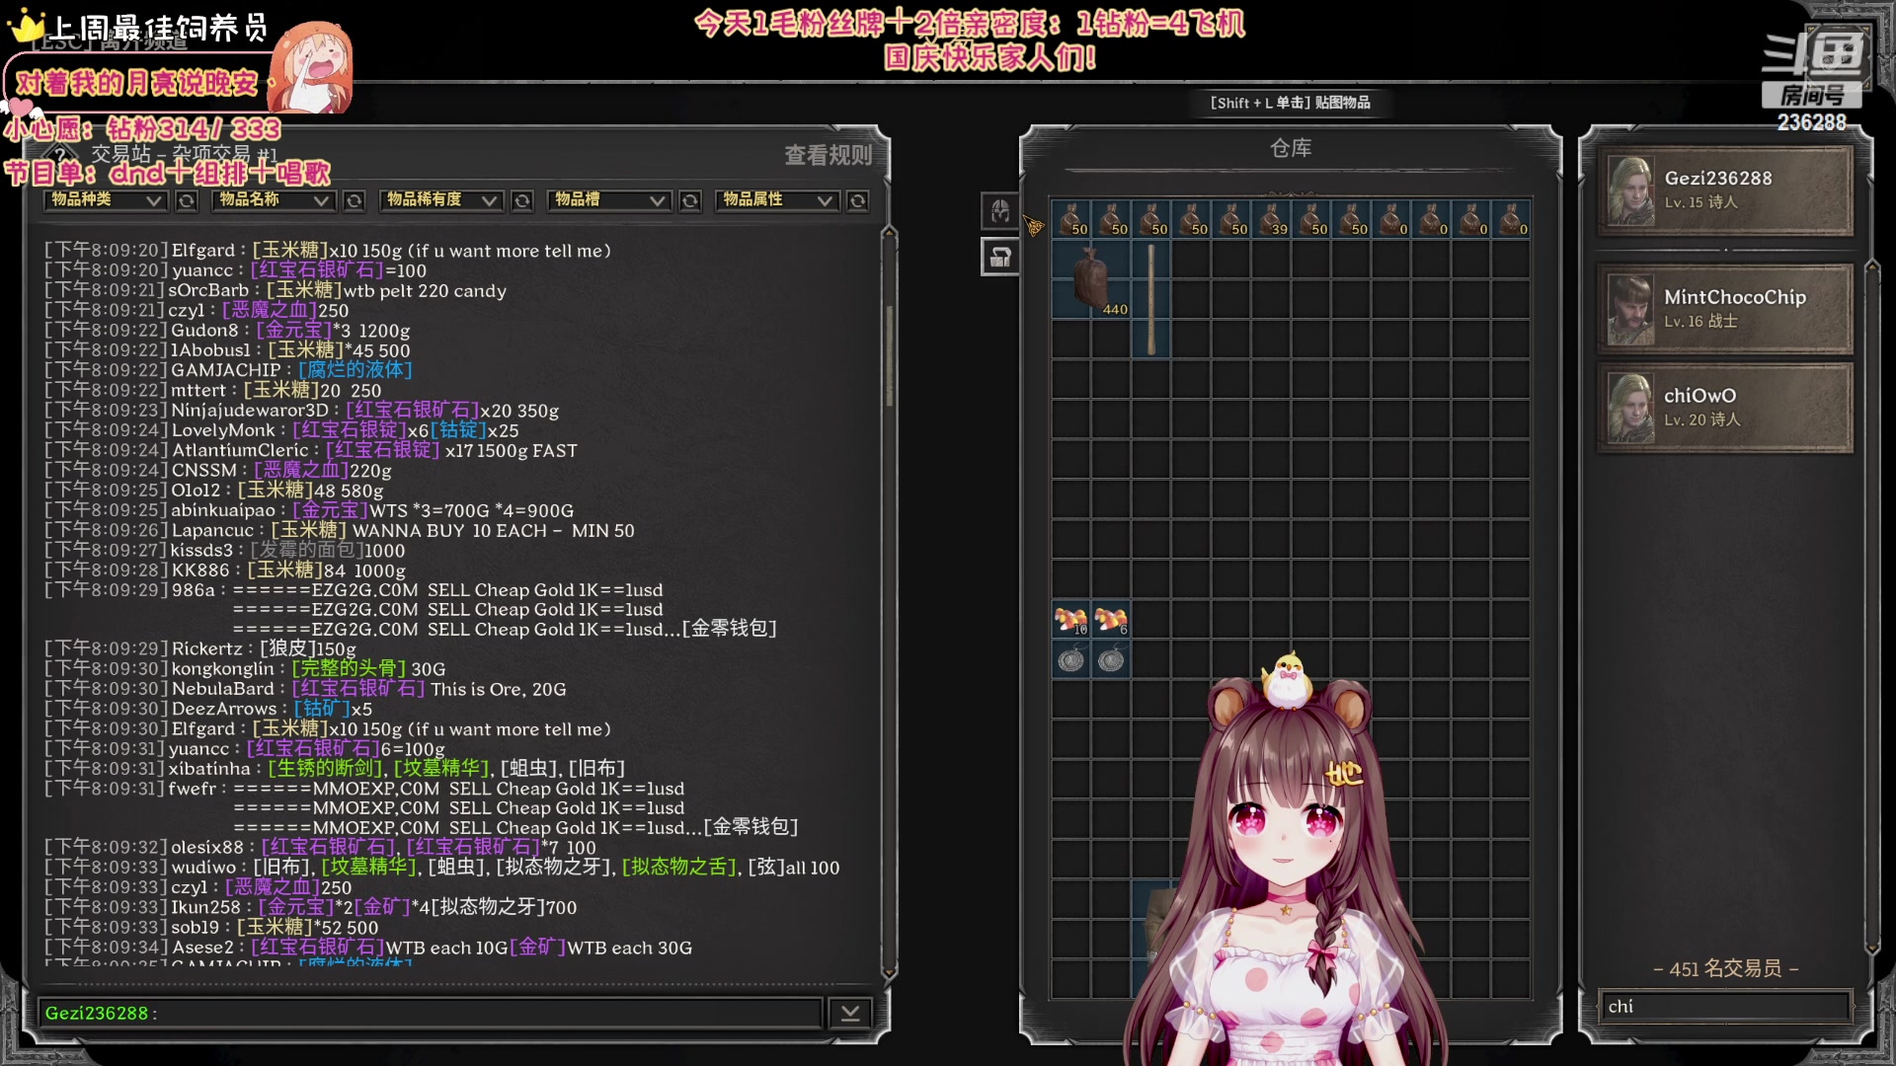The image size is (1896, 1066).
Task: Select the candy corn stack of 10
Action: 1071,619
